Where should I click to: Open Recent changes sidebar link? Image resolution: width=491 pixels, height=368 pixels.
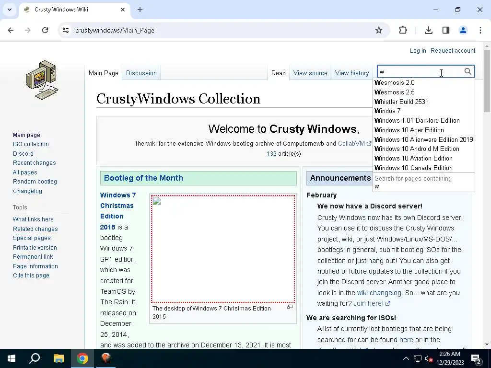click(x=35, y=163)
